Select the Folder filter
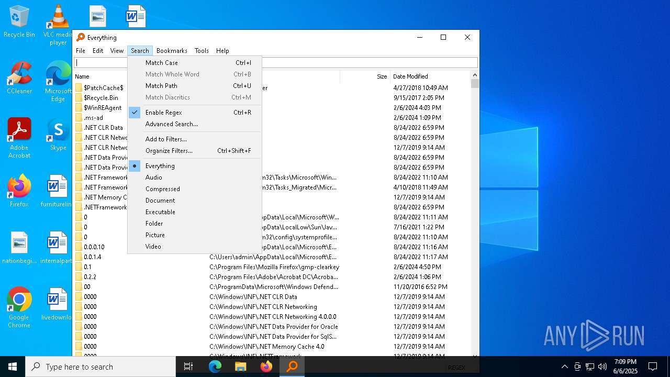Screen dimensions: 670x377 194,224
